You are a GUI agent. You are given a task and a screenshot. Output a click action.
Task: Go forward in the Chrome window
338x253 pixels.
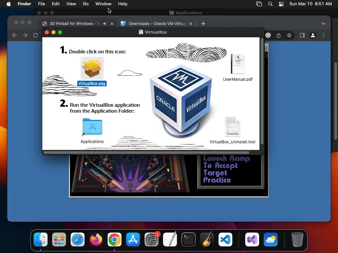(25, 35)
